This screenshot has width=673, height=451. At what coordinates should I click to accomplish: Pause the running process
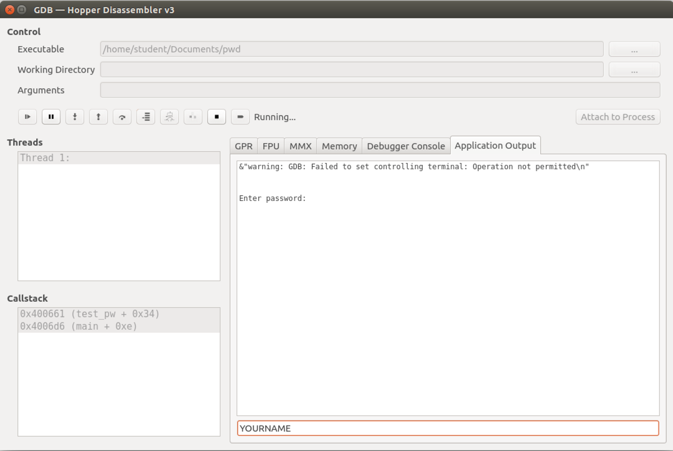tap(51, 116)
